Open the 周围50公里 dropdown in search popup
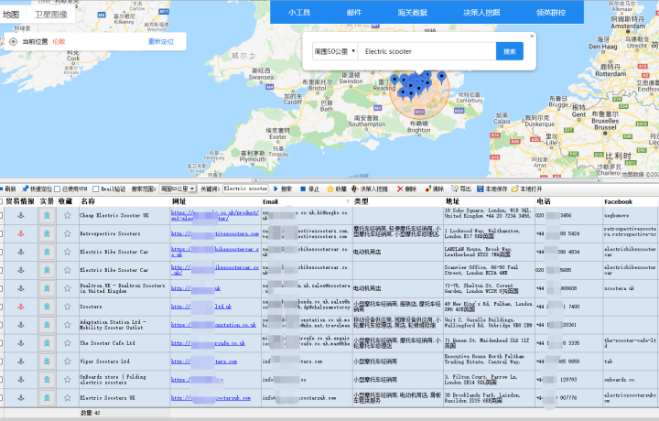 [x=335, y=51]
